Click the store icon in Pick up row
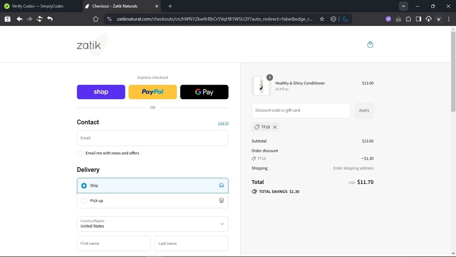The image size is (456, 257). 221,200
